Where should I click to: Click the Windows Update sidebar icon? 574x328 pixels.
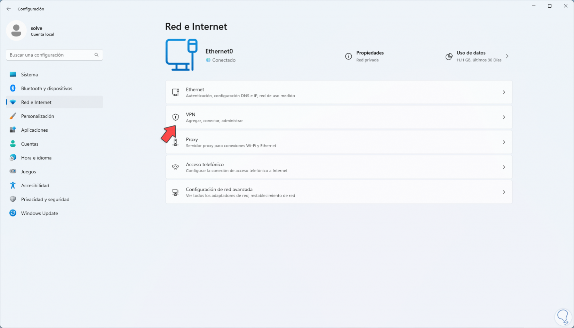13,213
